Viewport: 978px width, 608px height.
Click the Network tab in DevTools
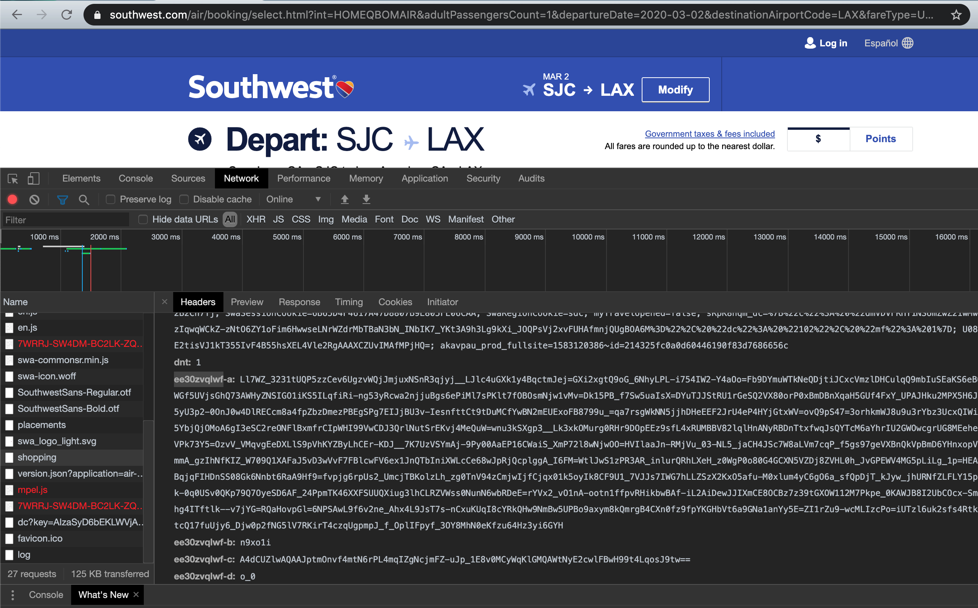click(241, 178)
